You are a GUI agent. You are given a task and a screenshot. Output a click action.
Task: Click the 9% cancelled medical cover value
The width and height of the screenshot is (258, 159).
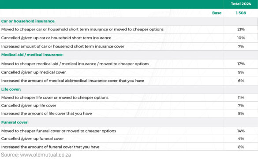click(241, 72)
